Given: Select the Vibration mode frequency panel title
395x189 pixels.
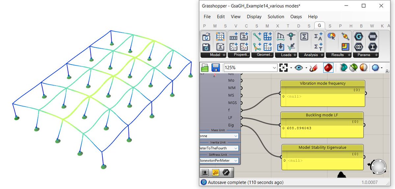Looking at the screenshot, I should pyautogui.click(x=323, y=83).
